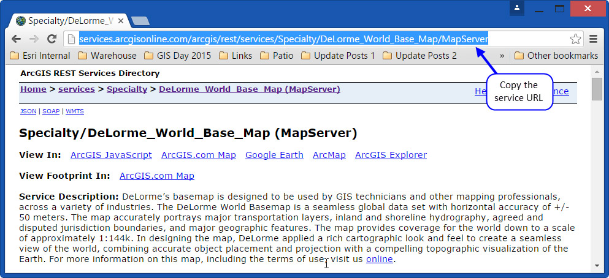The height and width of the screenshot is (278, 609).
Task: Open the Esri Internal bookmarks folder
Action: (x=40, y=56)
